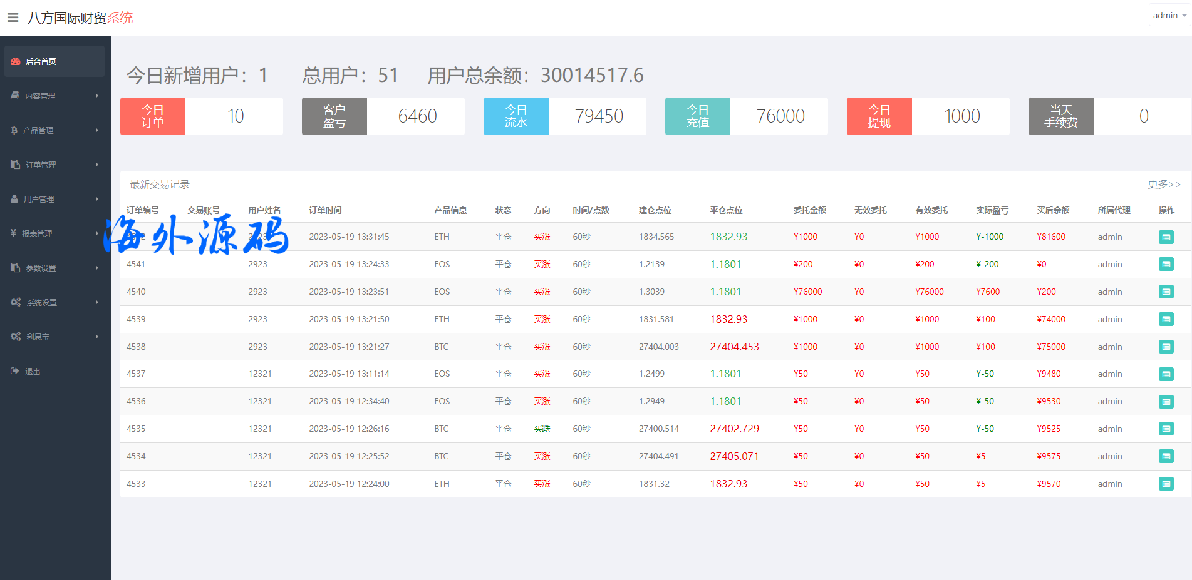
Task: Expand the 参数设置 submenu arrow
Action: [97, 268]
